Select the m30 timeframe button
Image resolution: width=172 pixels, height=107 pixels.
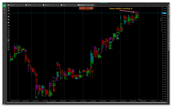click(8, 35)
